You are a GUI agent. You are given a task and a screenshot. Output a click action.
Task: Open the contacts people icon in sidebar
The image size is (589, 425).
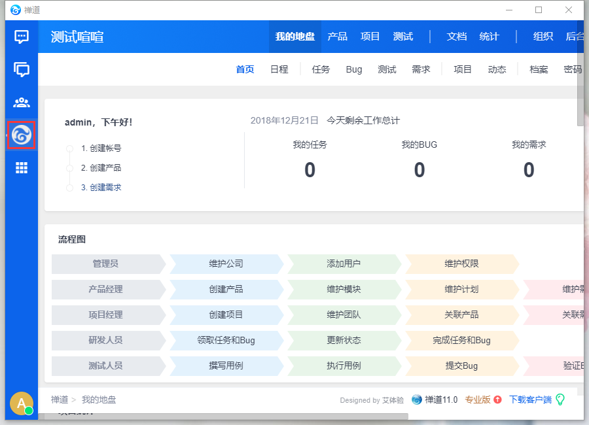(22, 103)
